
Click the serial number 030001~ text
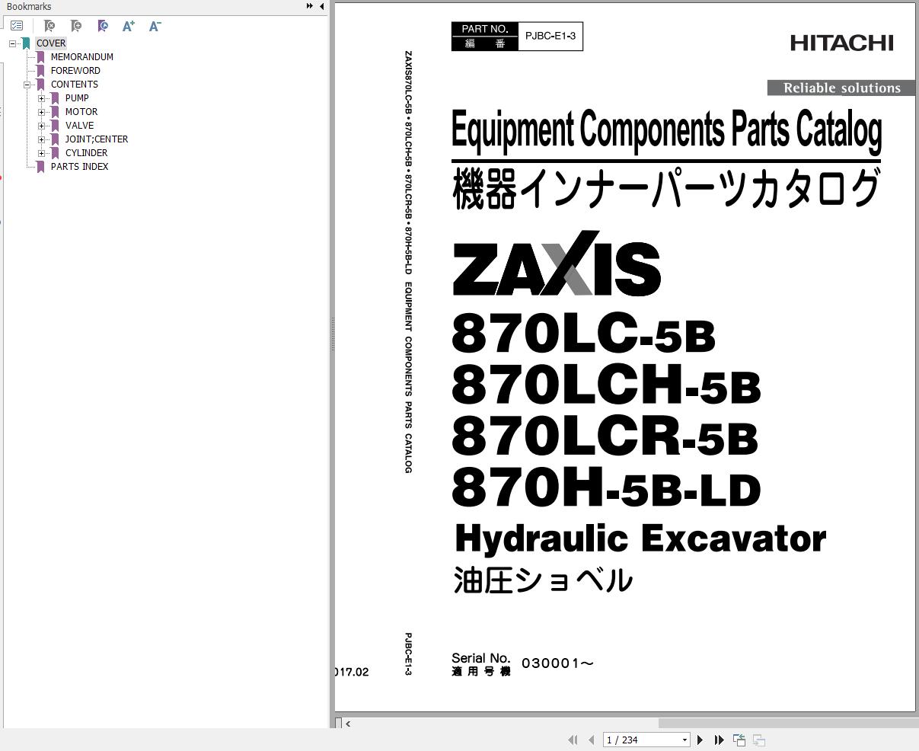[557, 663]
